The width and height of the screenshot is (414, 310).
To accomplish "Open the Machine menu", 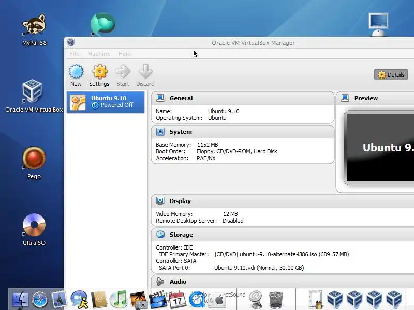I will click(x=99, y=54).
